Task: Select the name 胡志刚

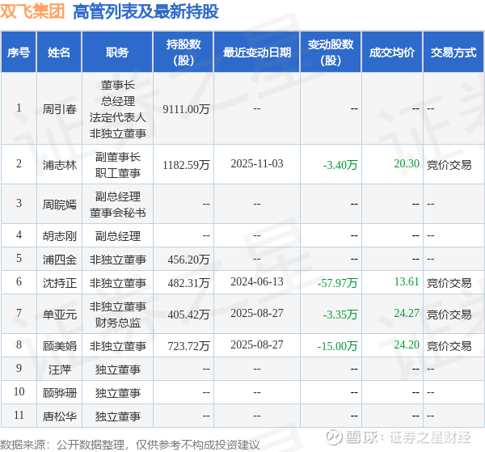Action: pos(59,236)
